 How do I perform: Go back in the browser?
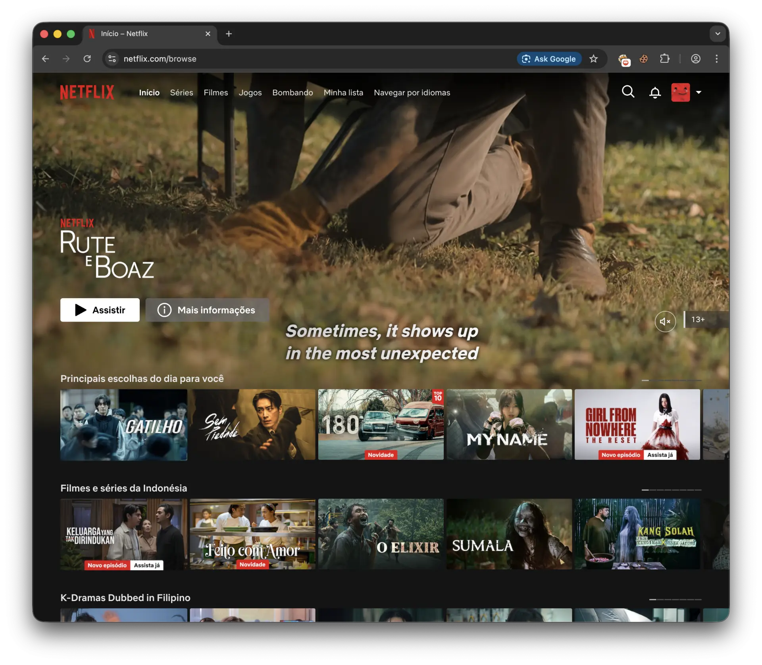coord(46,59)
